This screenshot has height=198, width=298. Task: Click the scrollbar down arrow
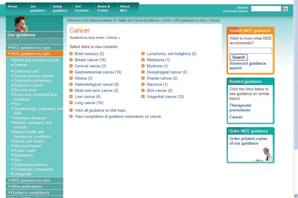296,196
